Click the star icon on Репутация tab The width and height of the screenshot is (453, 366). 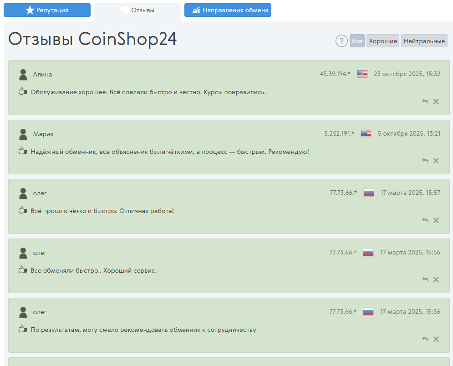pyautogui.click(x=31, y=10)
